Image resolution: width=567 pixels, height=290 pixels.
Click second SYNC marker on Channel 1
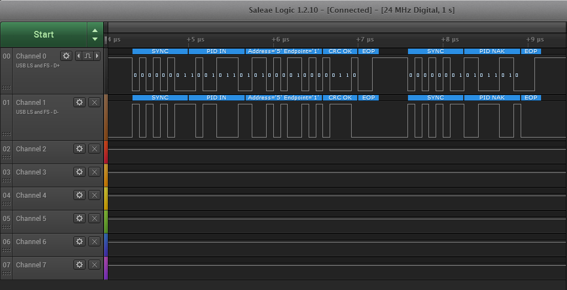tap(436, 98)
